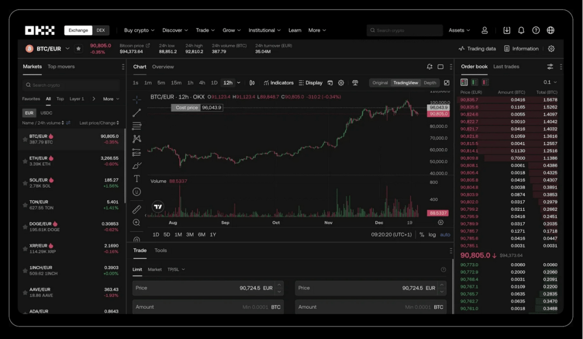Toggle log scale on chart
Viewport: 583px width, 339px height.
[432, 235]
